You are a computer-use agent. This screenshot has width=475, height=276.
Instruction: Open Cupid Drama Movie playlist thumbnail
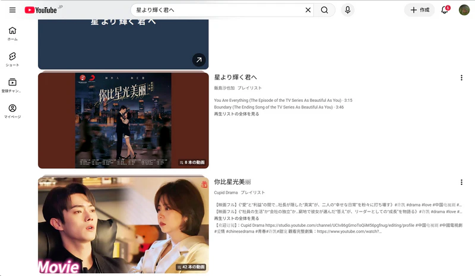tap(123, 225)
